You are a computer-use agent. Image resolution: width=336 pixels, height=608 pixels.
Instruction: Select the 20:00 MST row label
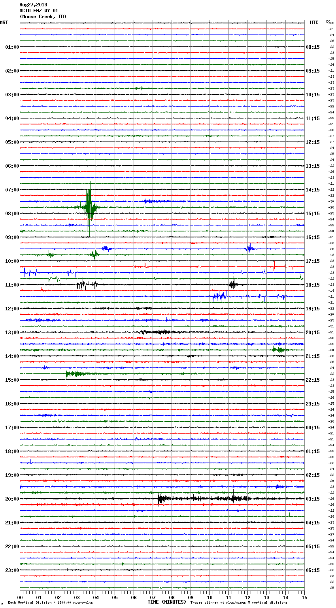[12, 499]
